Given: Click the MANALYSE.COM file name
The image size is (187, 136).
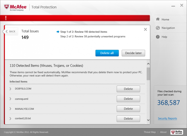Looking at the screenshot, I should [24, 109].
